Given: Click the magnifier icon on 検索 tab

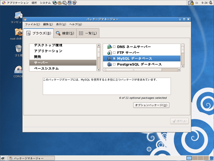Looking at the screenshot, I should click(58, 33).
